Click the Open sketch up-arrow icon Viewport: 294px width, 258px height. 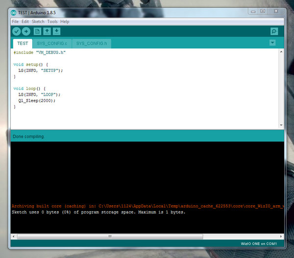coord(47,31)
